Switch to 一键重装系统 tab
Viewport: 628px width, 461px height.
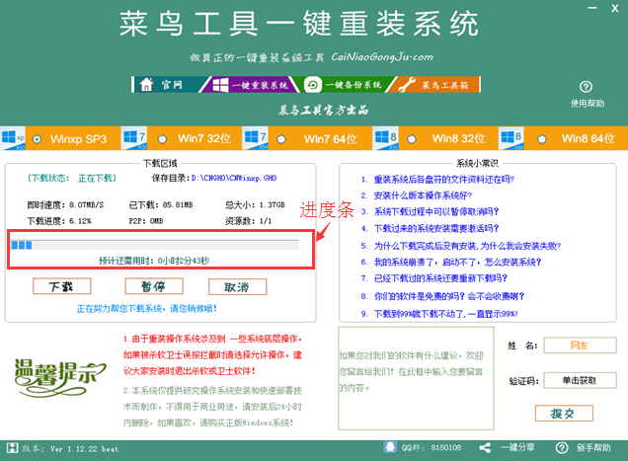[x=251, y=85]
